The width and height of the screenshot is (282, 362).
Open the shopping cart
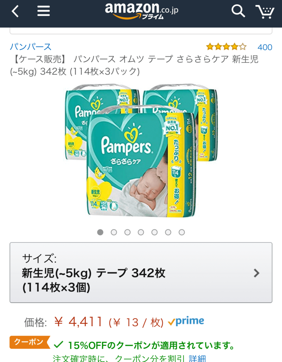265,12
